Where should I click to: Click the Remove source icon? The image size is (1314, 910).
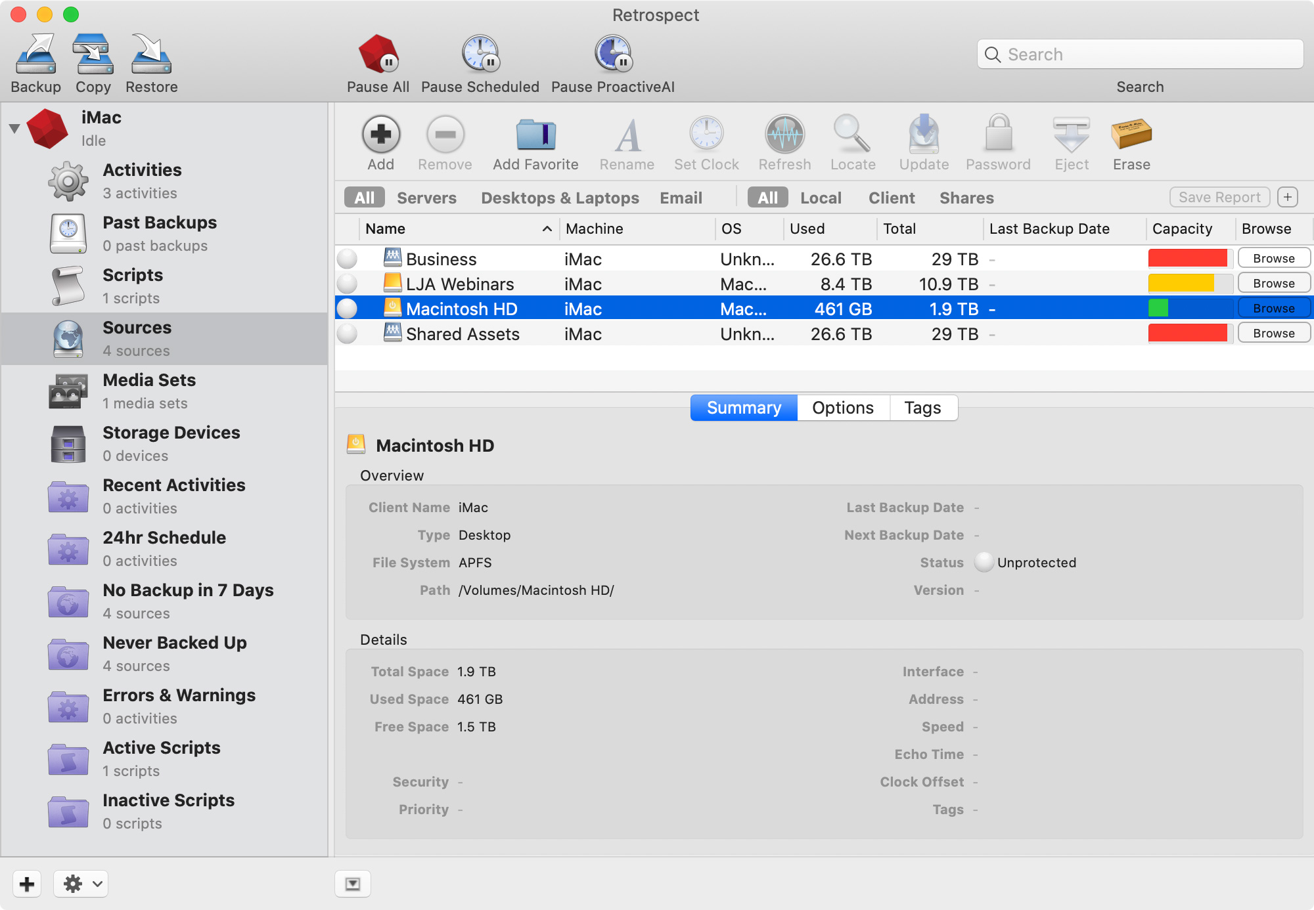(x=445, y=135)
